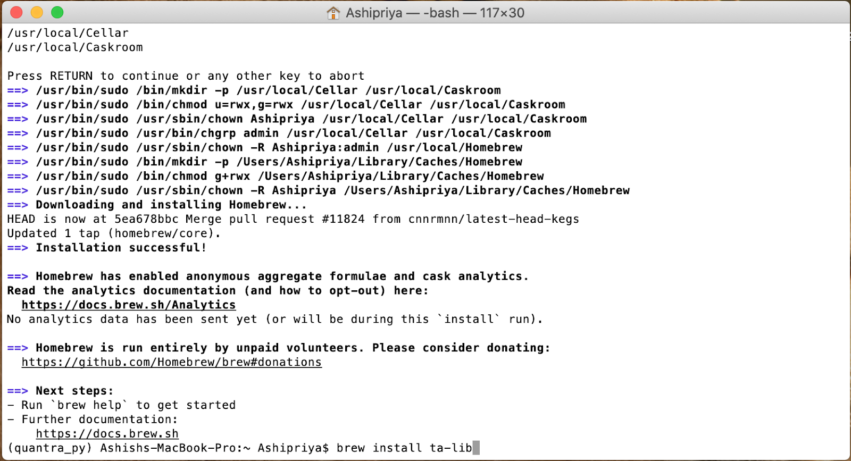Click the 'Press RETURN to continue' line
The height and width of the screenshot is (461, 851).
186,76
